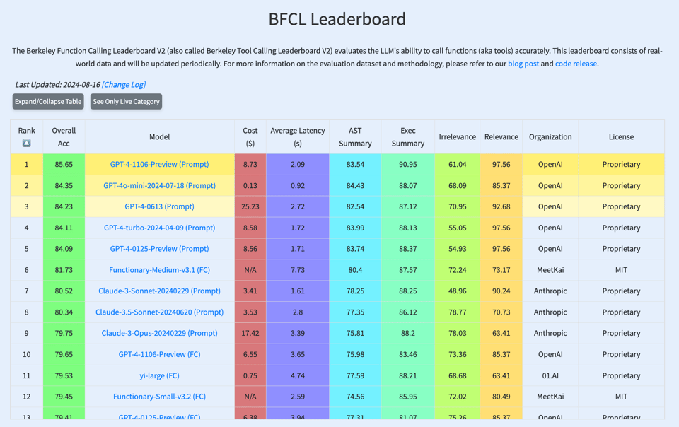The width and height of the screenshot is (679, 427).
Task: Open Functionary-Medium-v3.1 (FC) model link
Action: point(159,270)
